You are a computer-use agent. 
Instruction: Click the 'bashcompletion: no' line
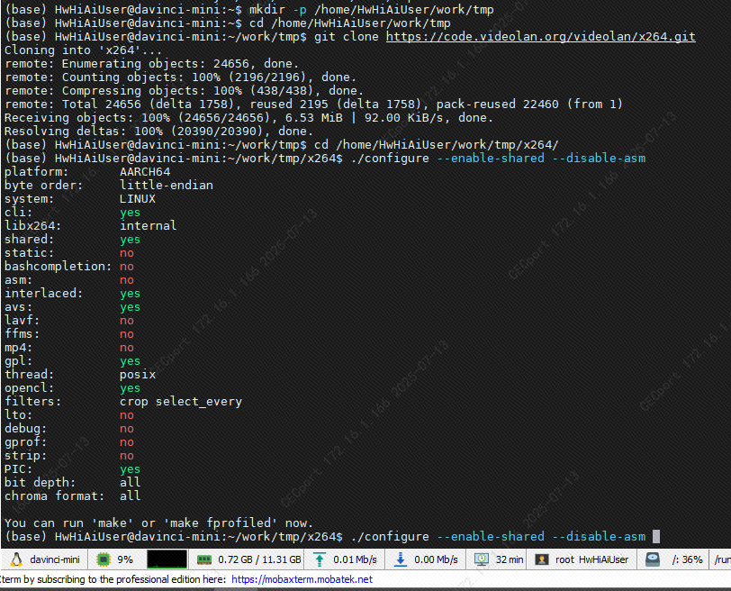(x=69, y=267)
